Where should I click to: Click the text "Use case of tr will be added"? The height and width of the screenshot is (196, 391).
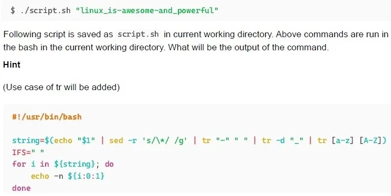click(61, 87)
